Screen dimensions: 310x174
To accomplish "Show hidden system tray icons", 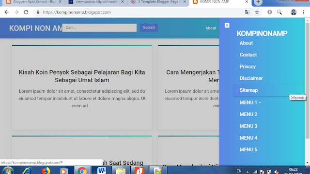I will click(x=248, y=172).
